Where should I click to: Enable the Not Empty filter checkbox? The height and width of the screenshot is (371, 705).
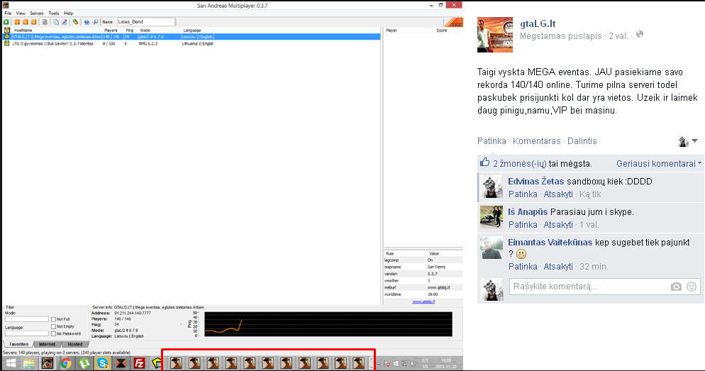tap(53, 326)
